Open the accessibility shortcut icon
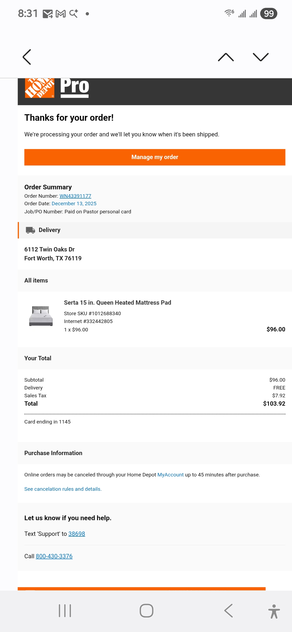 coord(274,611)
